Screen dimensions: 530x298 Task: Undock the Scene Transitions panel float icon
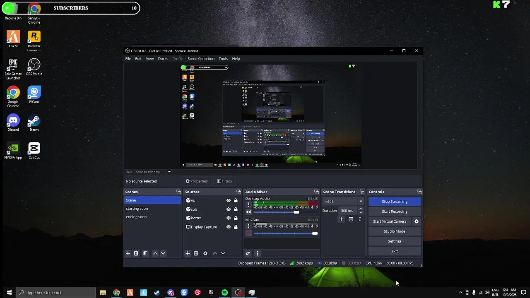point(362,192)
